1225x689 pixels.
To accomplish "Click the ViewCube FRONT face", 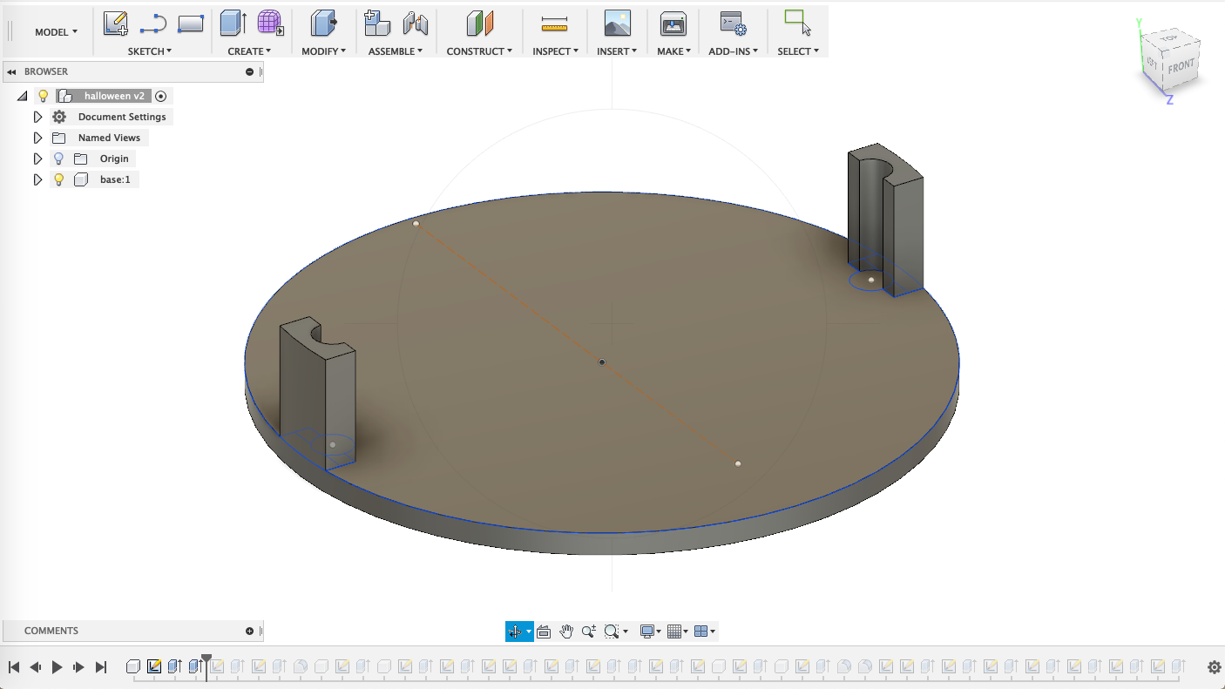I will 1184,64.
